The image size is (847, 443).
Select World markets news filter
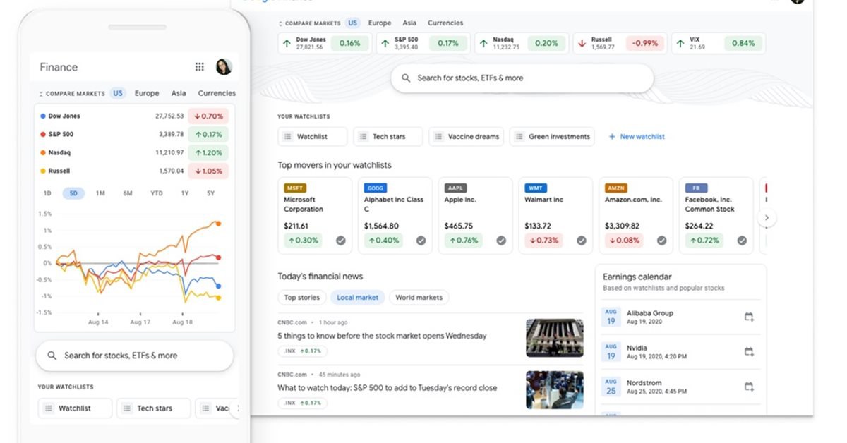[419, 298]
